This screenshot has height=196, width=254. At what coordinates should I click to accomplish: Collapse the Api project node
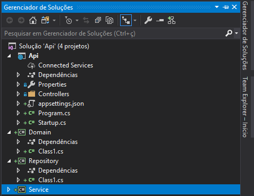coord(9,56)
